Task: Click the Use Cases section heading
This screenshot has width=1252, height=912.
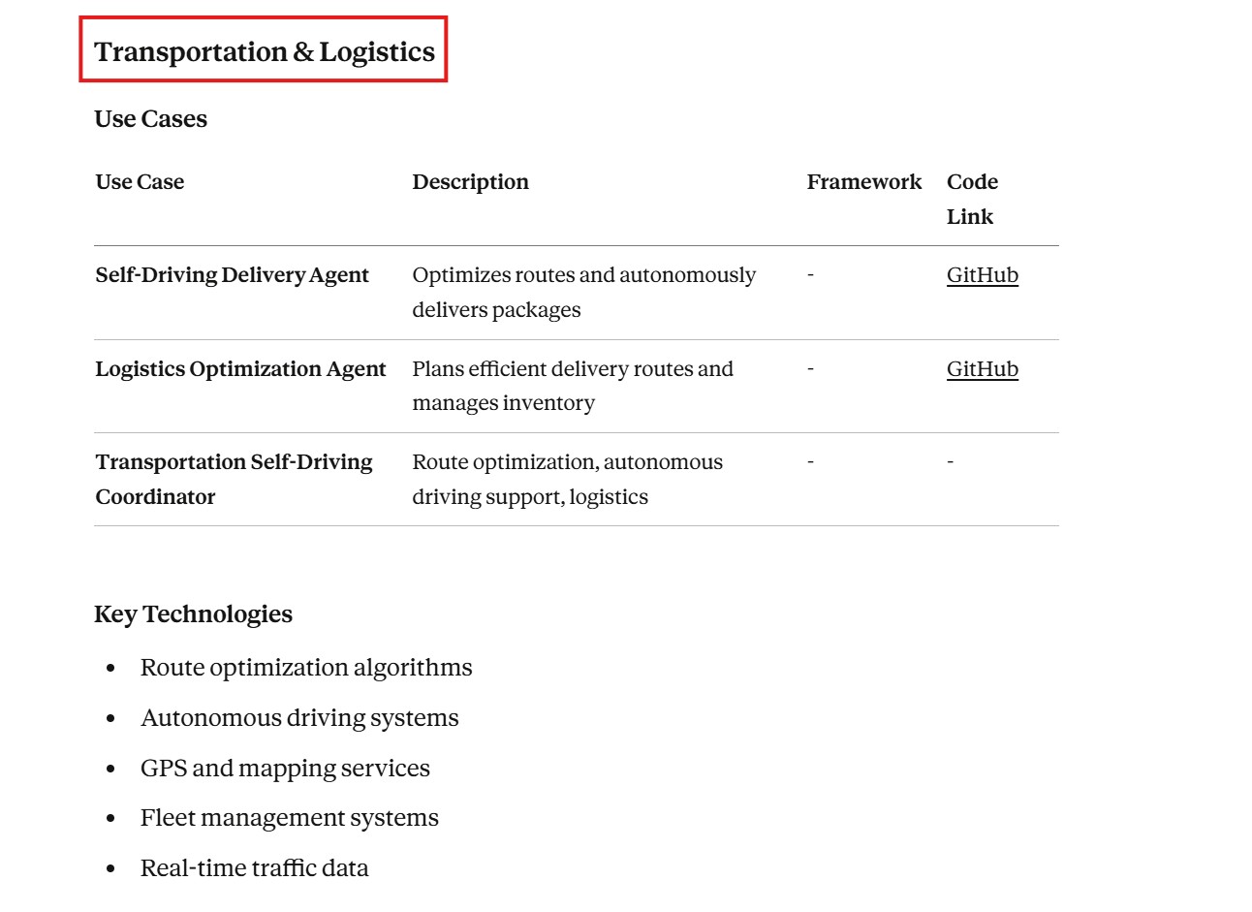Action: point(150,119)
